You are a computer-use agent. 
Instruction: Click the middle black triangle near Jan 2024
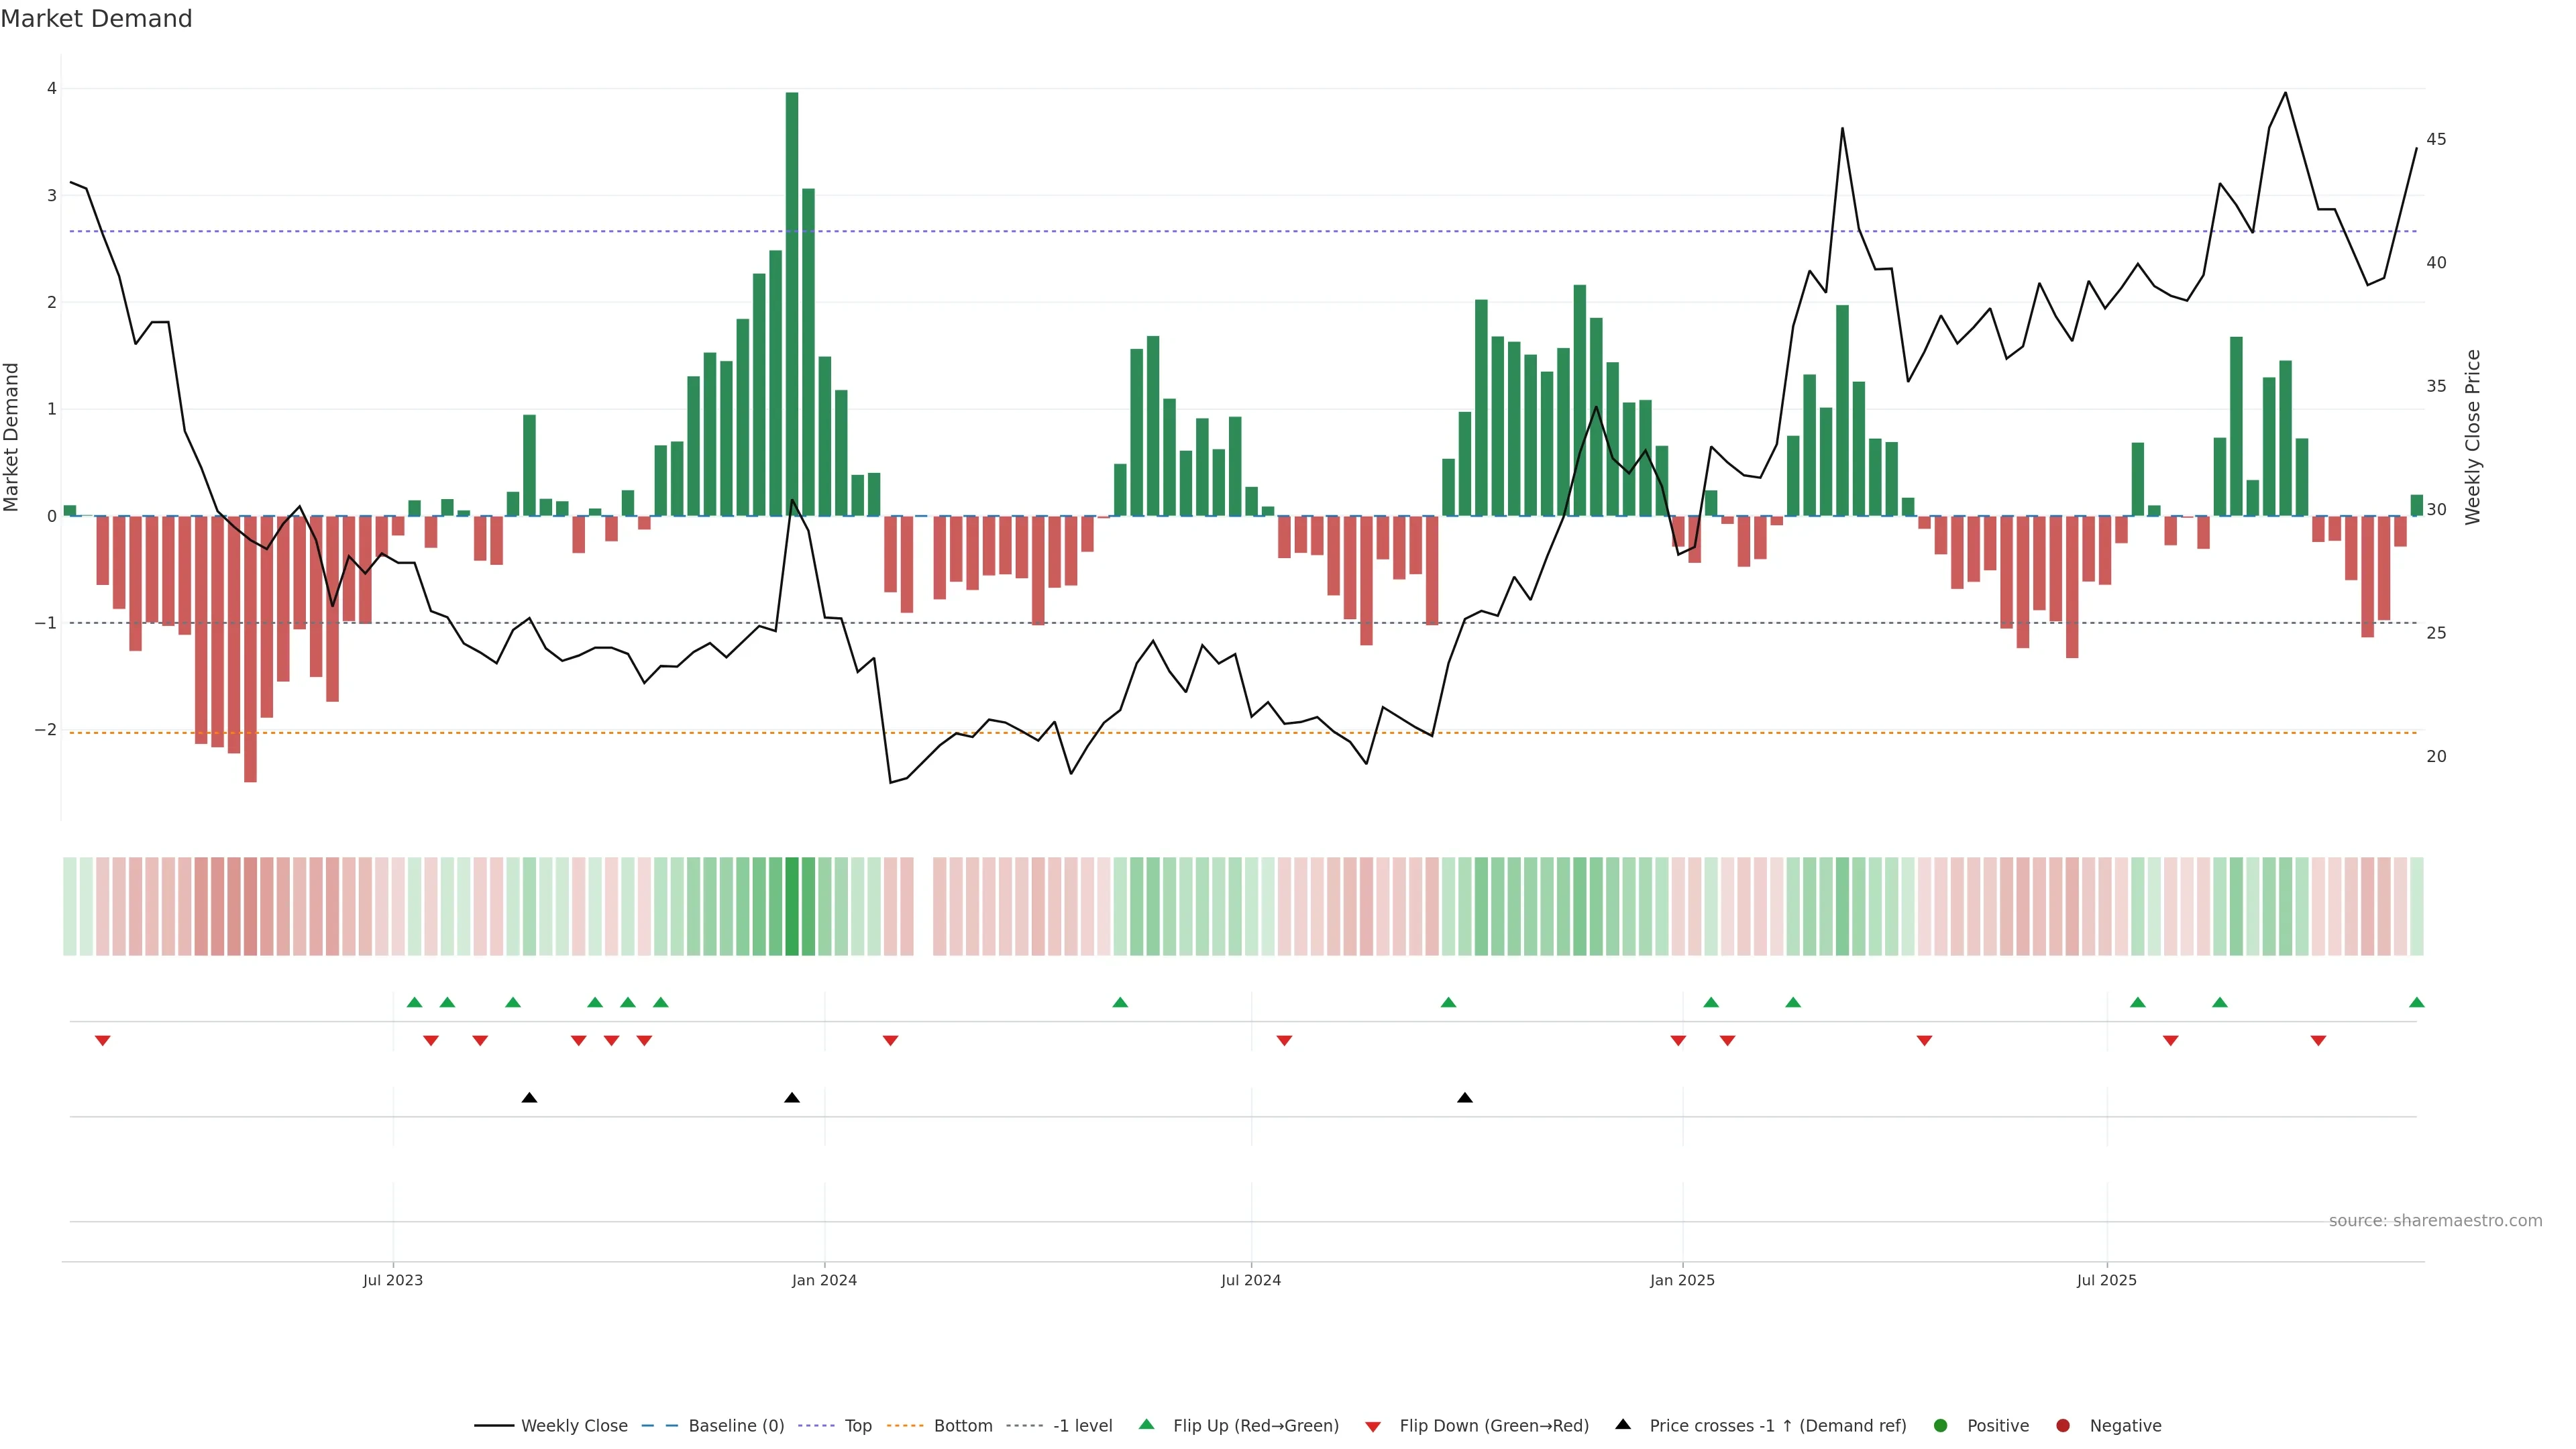(792, 1098)
